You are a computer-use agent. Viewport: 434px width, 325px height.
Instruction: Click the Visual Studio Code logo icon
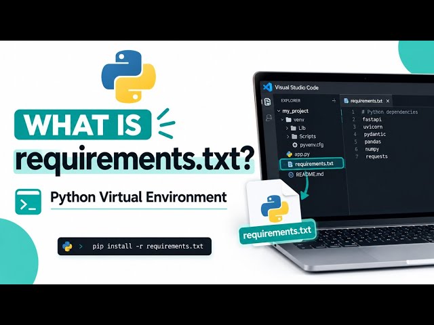267,87
